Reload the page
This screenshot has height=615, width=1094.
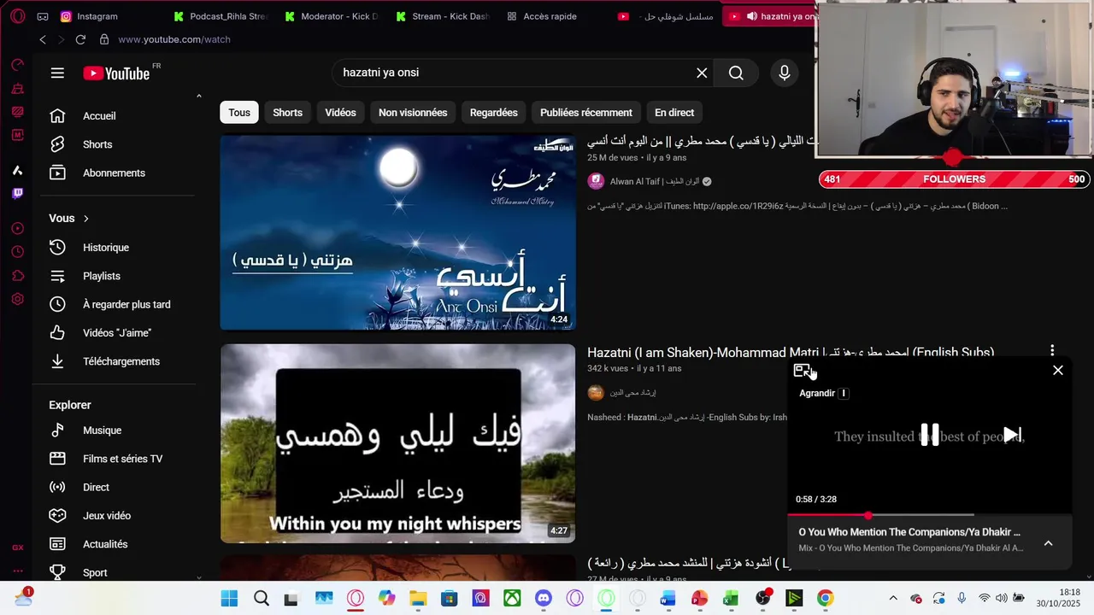[80, 39]
